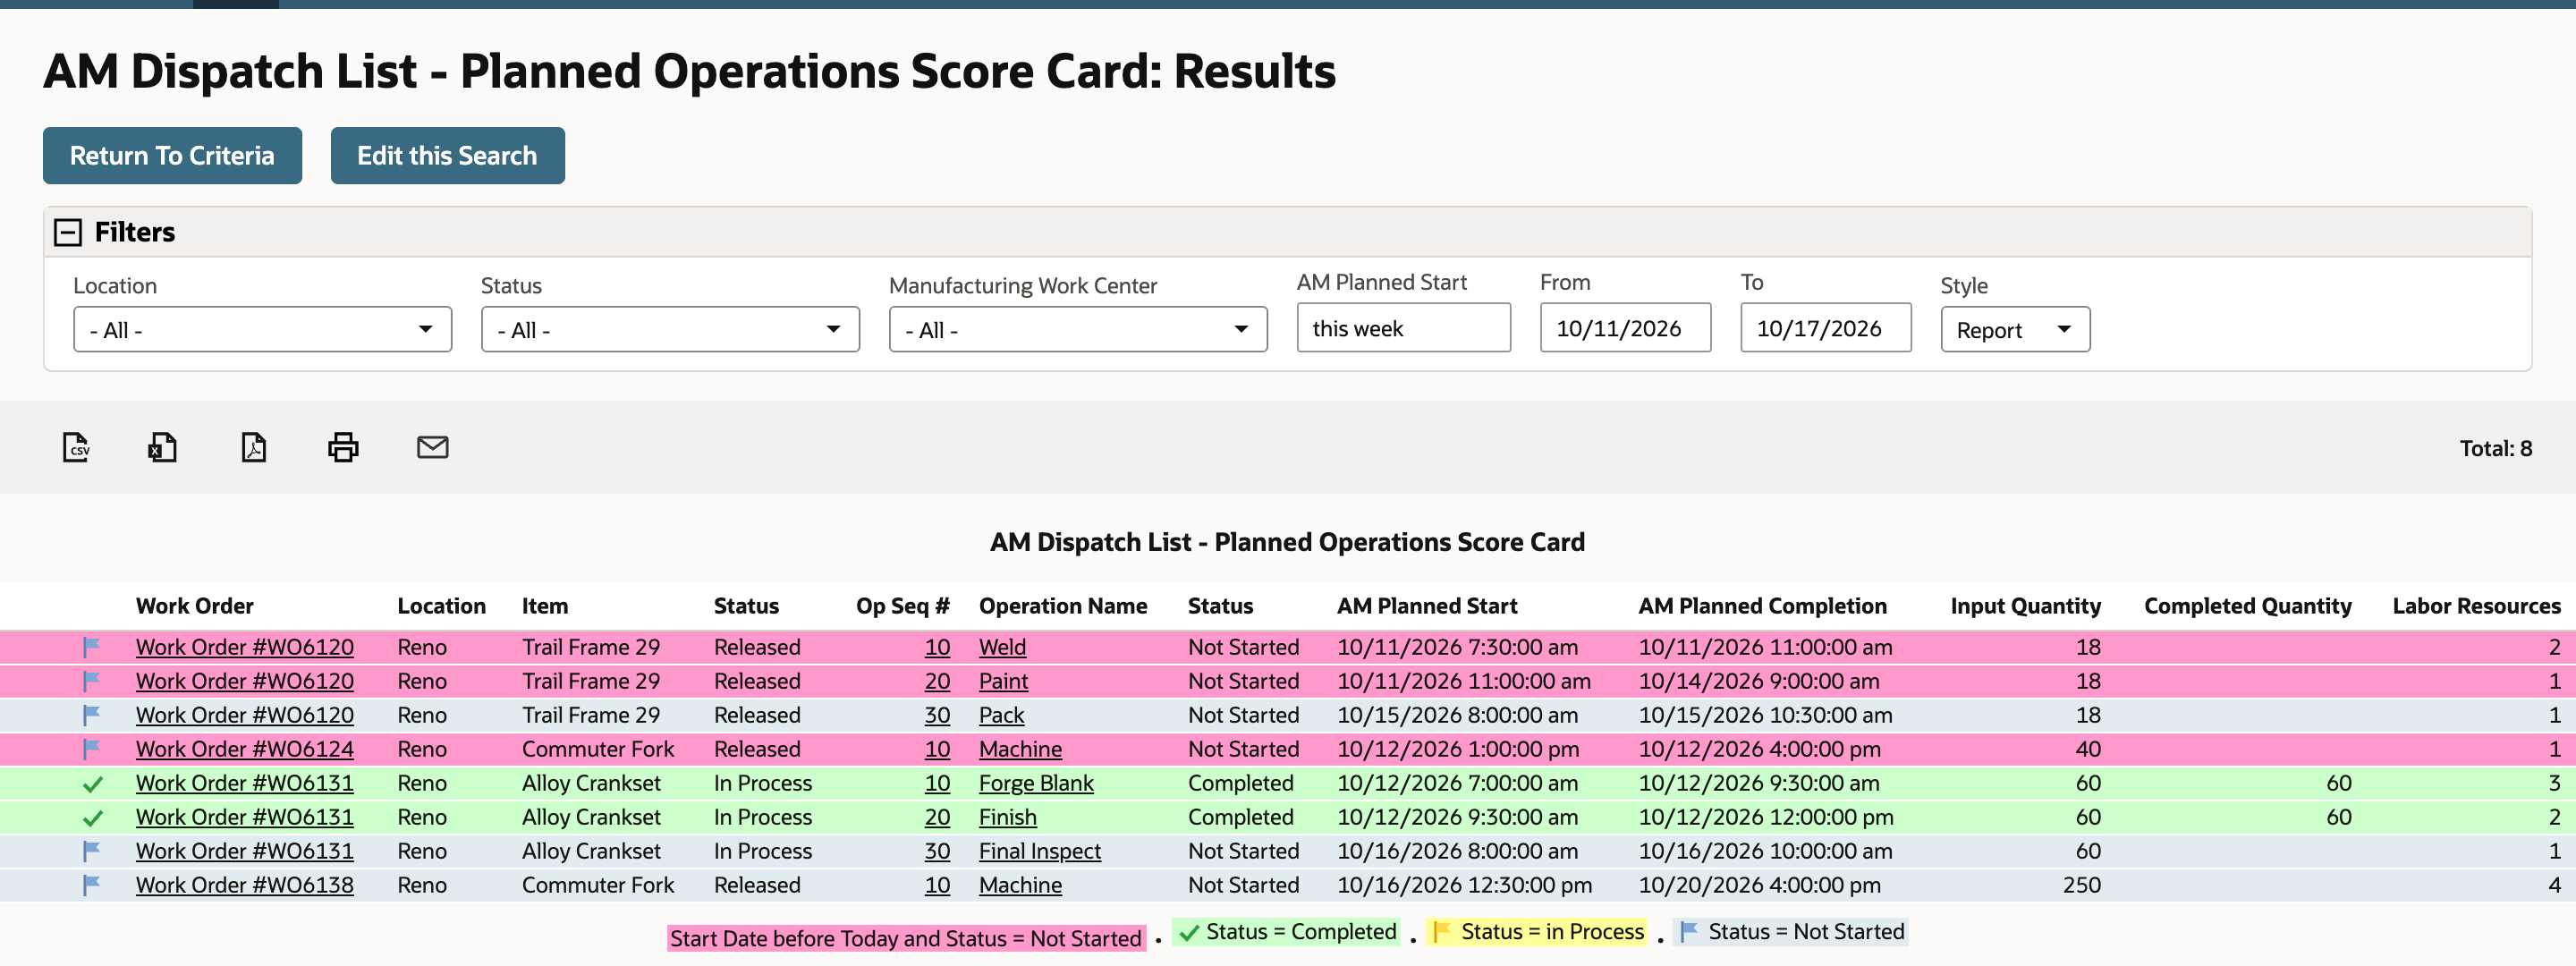
Task: Click blue flag icon in Final Inspect row
Action: click(91, 851)
